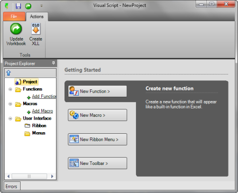The height and width of the screenshot is (193, 238).
Task: Click the Ribbon folder icon in tree
Action: (28, 126)
